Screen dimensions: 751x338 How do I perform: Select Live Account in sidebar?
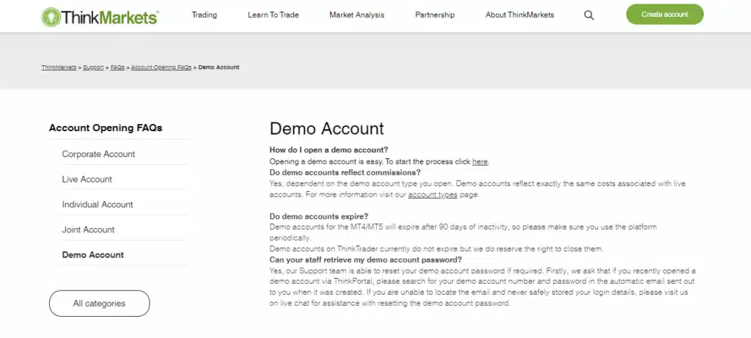87,180
